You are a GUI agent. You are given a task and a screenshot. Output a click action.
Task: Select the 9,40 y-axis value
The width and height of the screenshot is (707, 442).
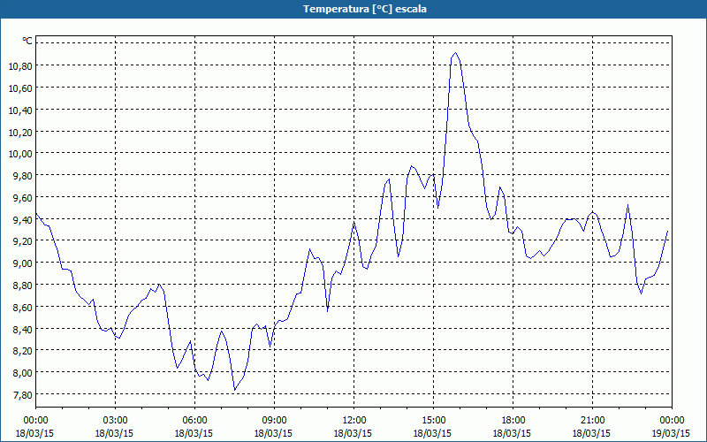click(x=23, y=220)
